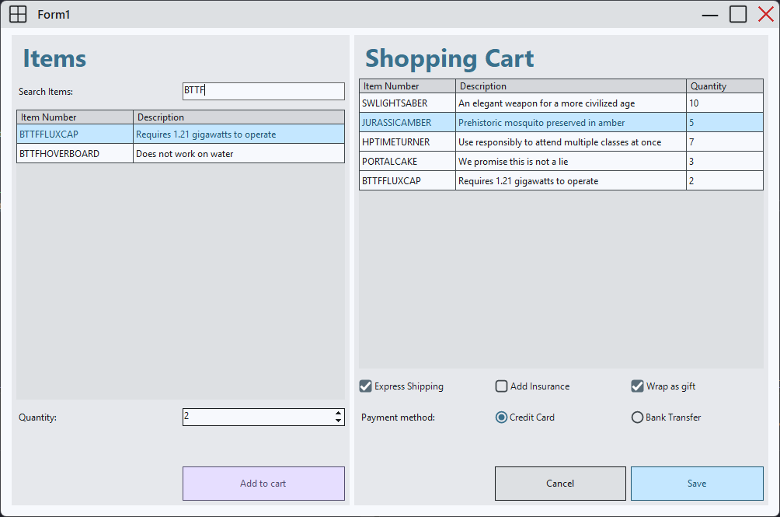Sort items list by Item Number header
This screenshot has height=517, width=780.
[x=75, y=117]
